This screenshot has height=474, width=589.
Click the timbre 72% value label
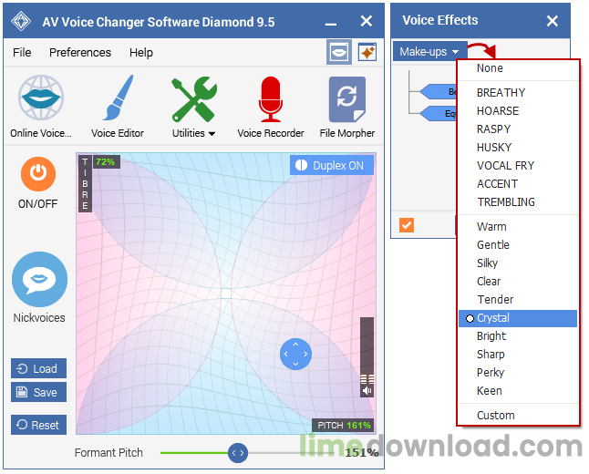tap(107, 162)
